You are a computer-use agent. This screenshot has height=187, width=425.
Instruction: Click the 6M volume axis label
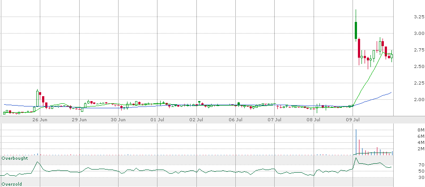tap(421, 136)
